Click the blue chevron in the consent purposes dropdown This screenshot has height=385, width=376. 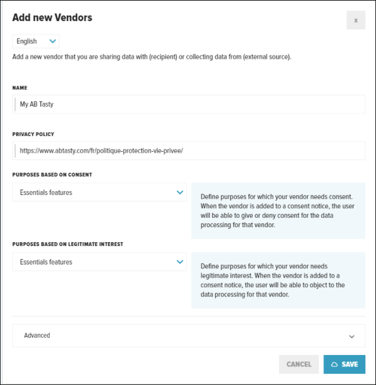click(180, 192)
